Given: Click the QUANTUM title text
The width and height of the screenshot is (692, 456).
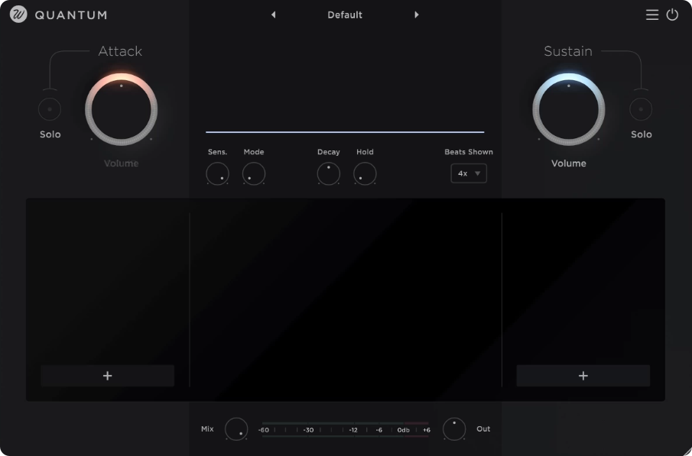Looking at the screenshot, I should (70, 15).
